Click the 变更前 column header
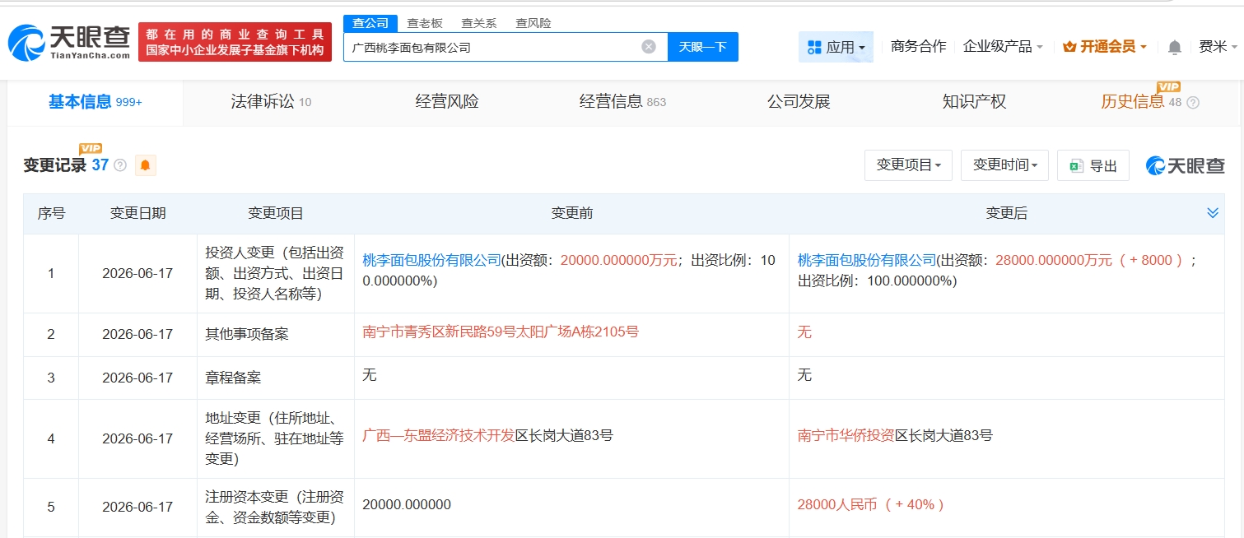The width and height of the screenshot is (1244, 538). pos(572,213)
